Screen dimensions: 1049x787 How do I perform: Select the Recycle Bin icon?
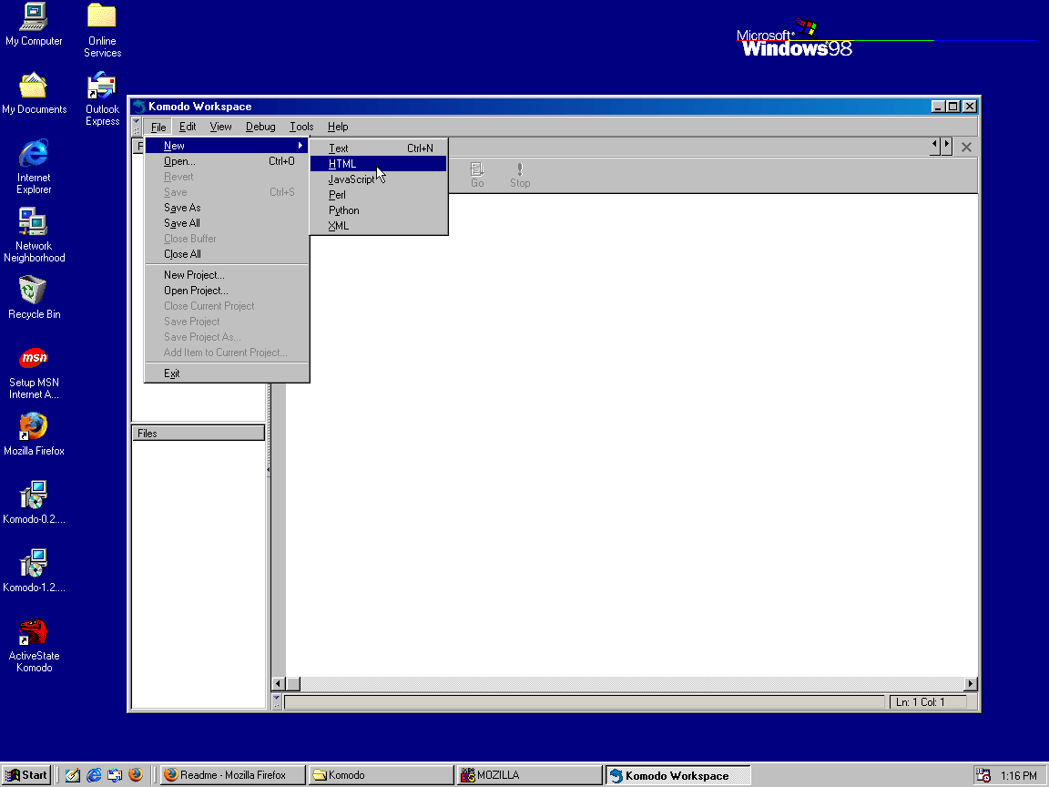(34, 298)
